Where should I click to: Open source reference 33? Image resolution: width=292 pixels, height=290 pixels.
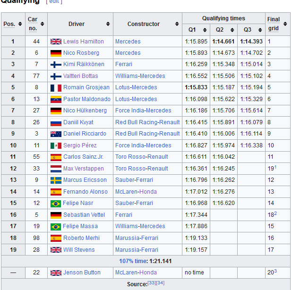pyautogui.click(x=152, y=283)
